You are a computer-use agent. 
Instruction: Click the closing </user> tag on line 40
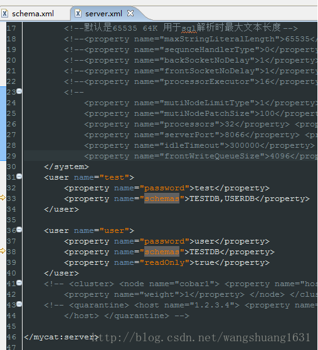point(61,273)
